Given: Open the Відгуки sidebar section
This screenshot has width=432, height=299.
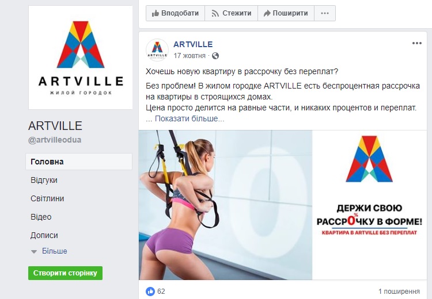Looking at the screenshot, I should coord(44,180).
